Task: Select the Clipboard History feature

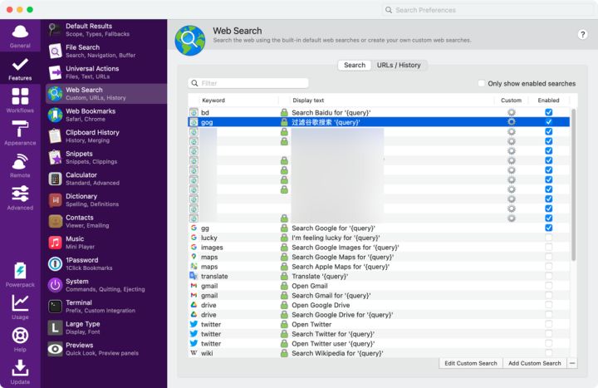Action: tap(106, 136)
